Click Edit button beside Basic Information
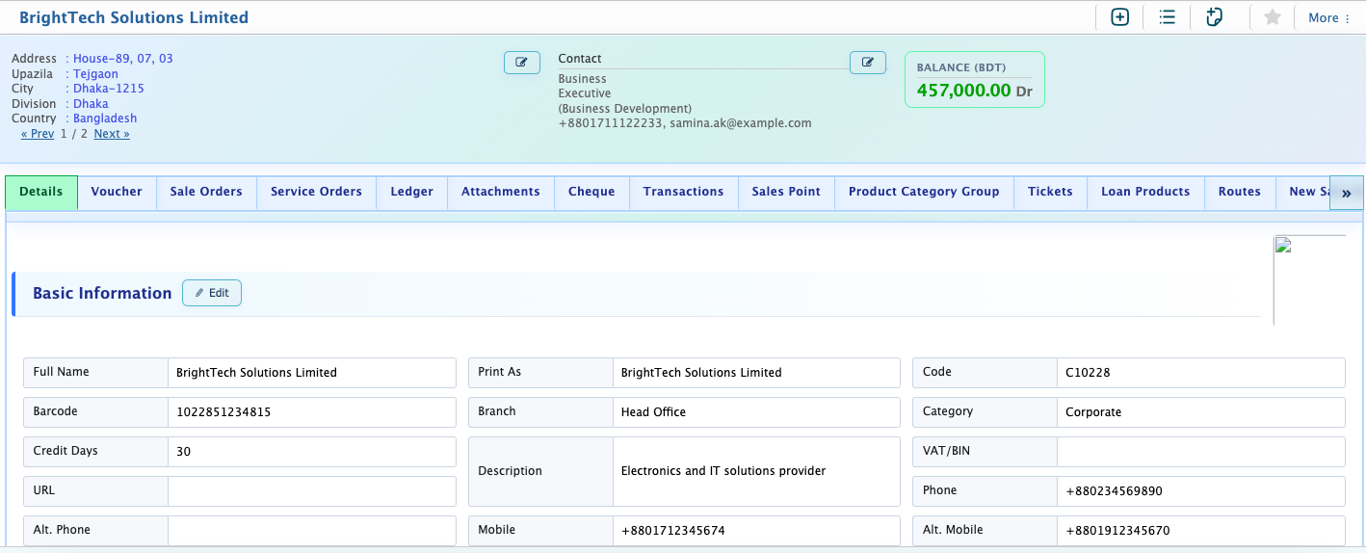Image resolution: width=1366 pixels, height=553 pixels. click(x=212, y=293)
